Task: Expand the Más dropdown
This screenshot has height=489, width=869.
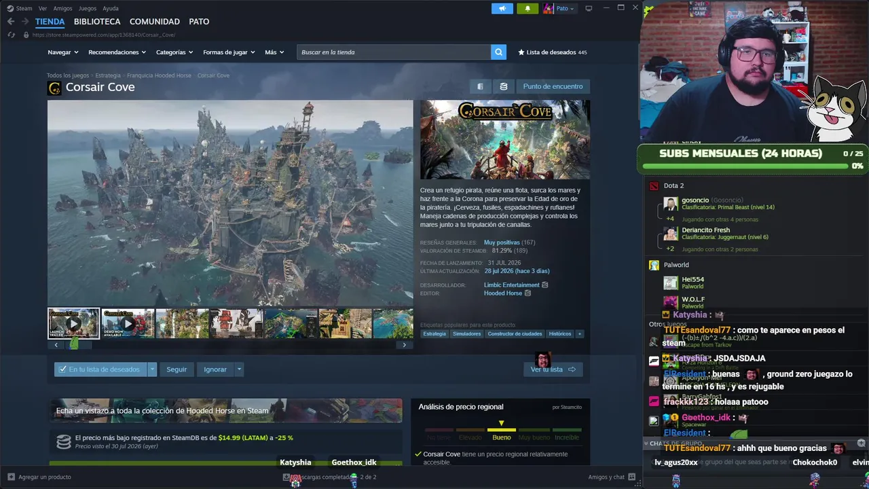Action: click(274, 52)
